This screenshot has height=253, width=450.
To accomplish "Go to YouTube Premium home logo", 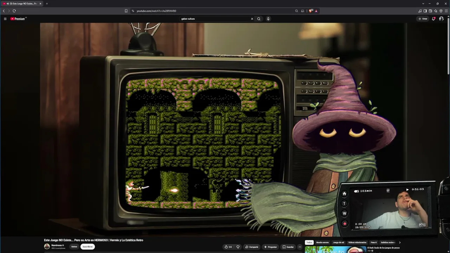I will click(x=18, y=19).
